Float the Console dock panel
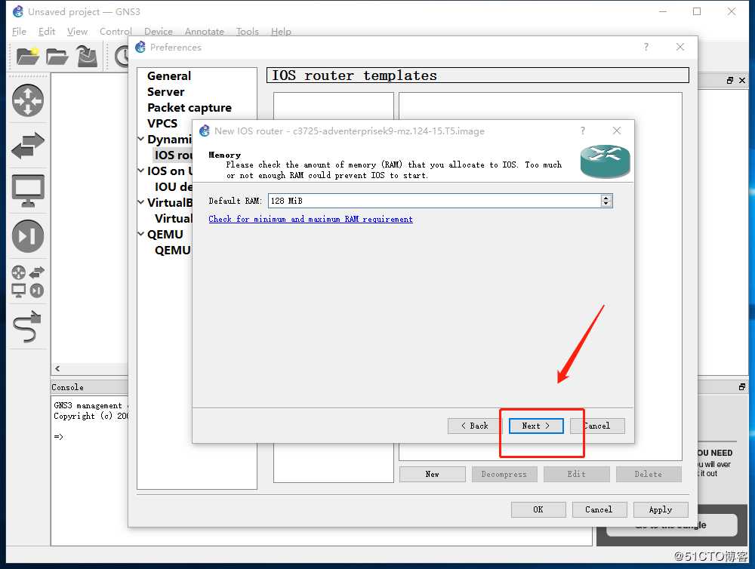Screen dimensions: 755x569 (x=741, y=387)
